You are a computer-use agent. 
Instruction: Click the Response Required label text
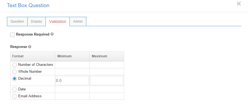(33, 34)
